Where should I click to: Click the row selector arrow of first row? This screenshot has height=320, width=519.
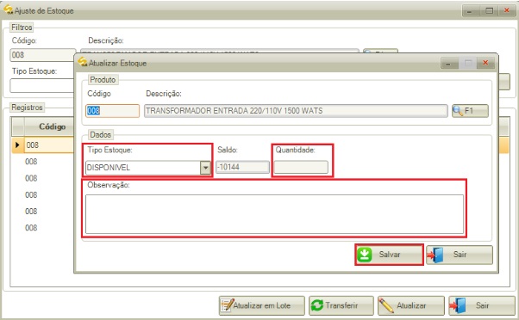click(17, 145)
